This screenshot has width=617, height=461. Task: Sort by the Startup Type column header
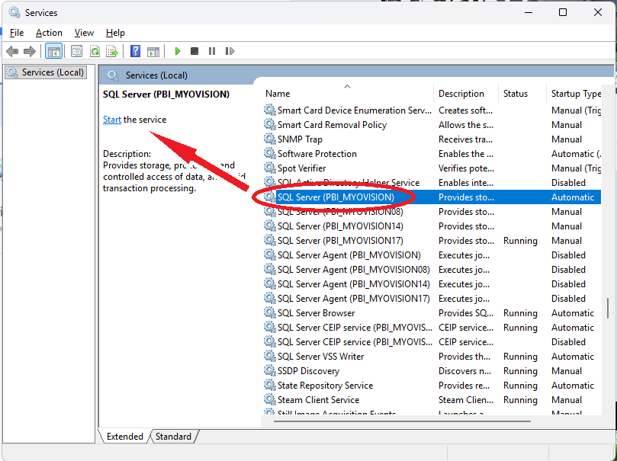coord(574,94)
